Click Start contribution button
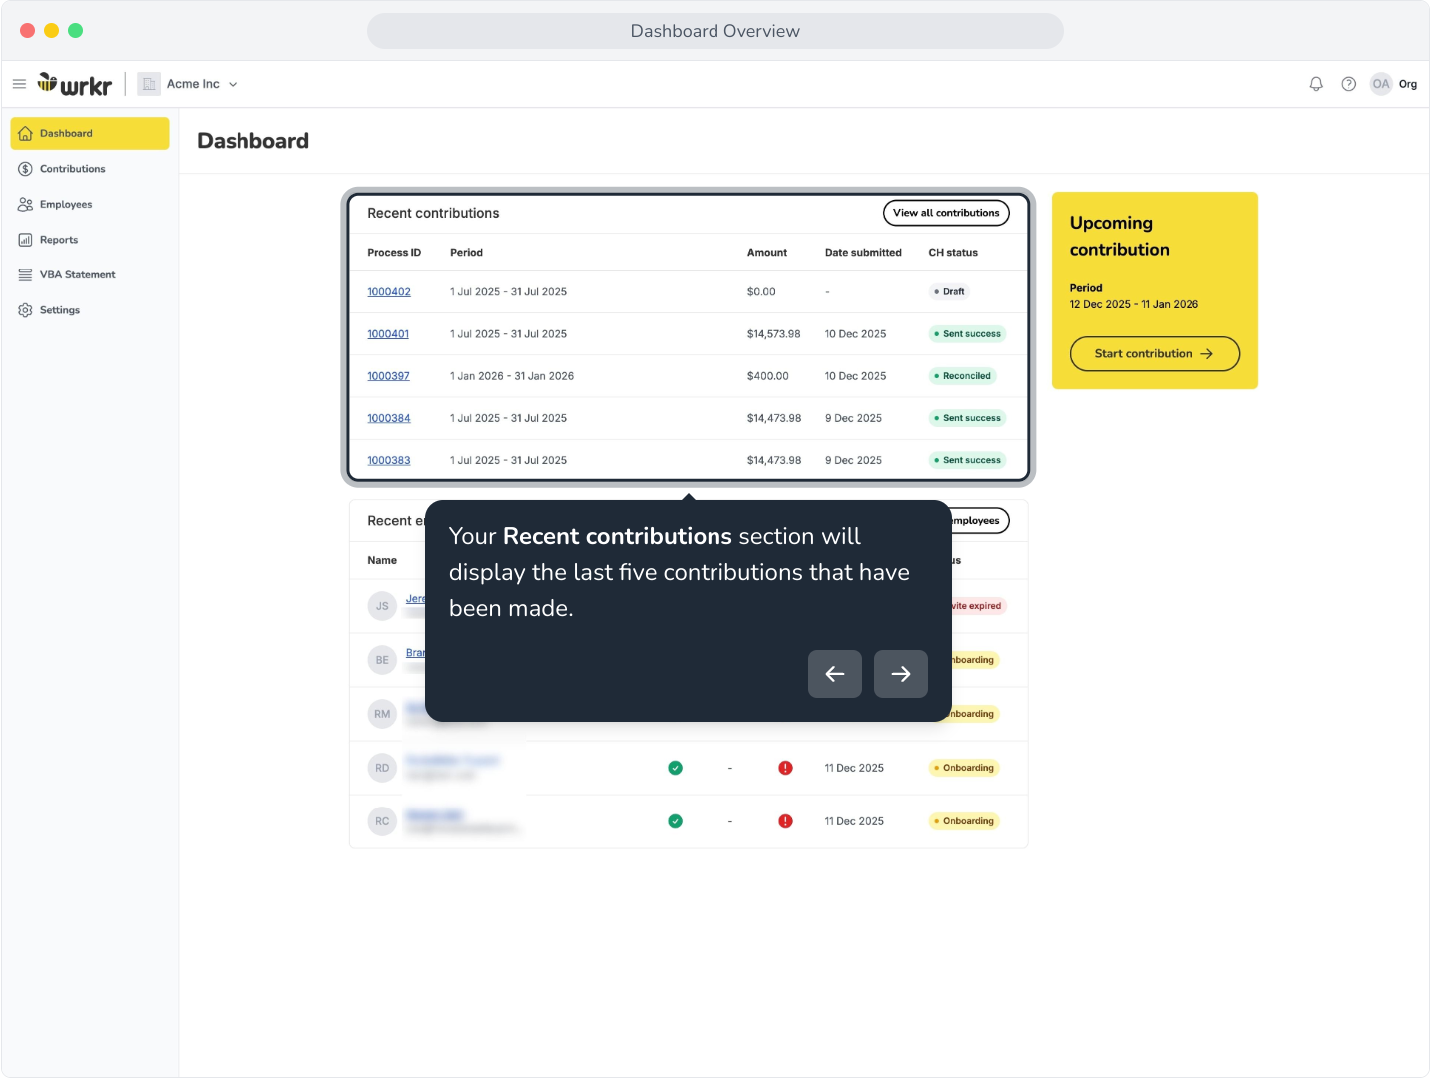 (1155, 353)
